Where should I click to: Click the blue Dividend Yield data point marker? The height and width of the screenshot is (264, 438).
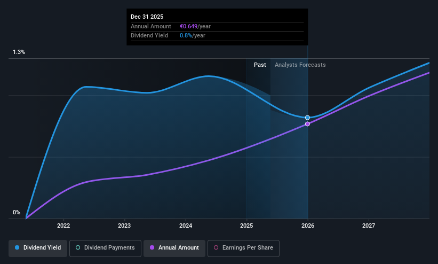[307, 118]
